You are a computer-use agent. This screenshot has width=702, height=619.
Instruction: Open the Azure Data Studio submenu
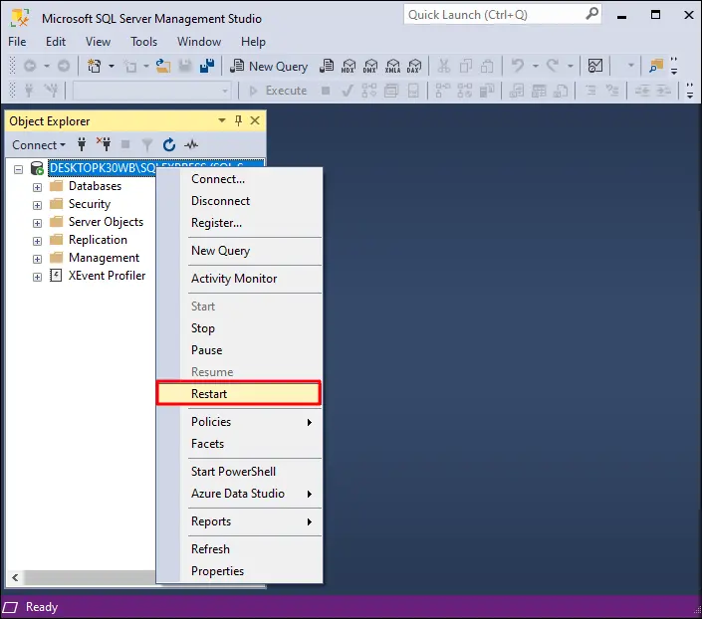[x=239, y=493]
